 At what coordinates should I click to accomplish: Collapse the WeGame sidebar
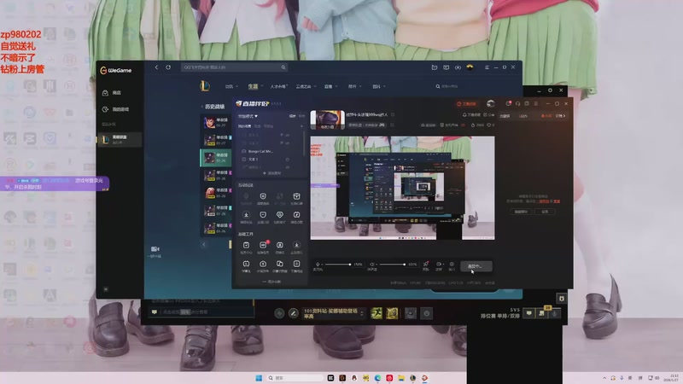coord(106,289)
